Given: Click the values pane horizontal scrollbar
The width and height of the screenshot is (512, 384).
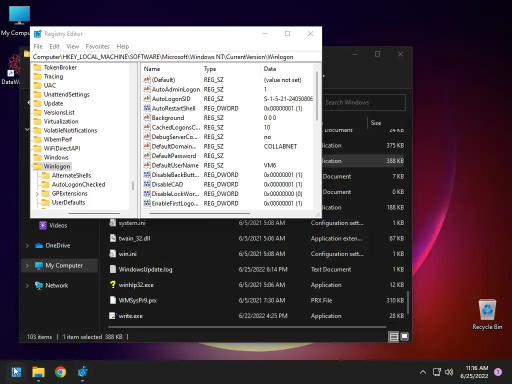Looking at the screenshot, I should point(199,213).
